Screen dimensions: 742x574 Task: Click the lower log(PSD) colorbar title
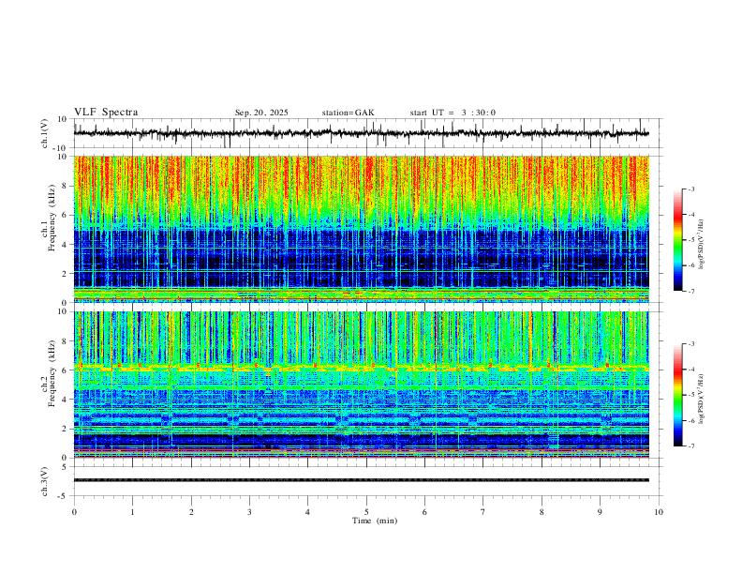pos(701,400)
